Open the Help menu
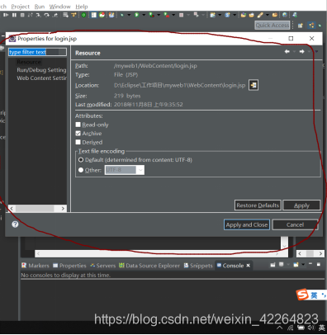The image size is (327, 335). coord(82,7)
